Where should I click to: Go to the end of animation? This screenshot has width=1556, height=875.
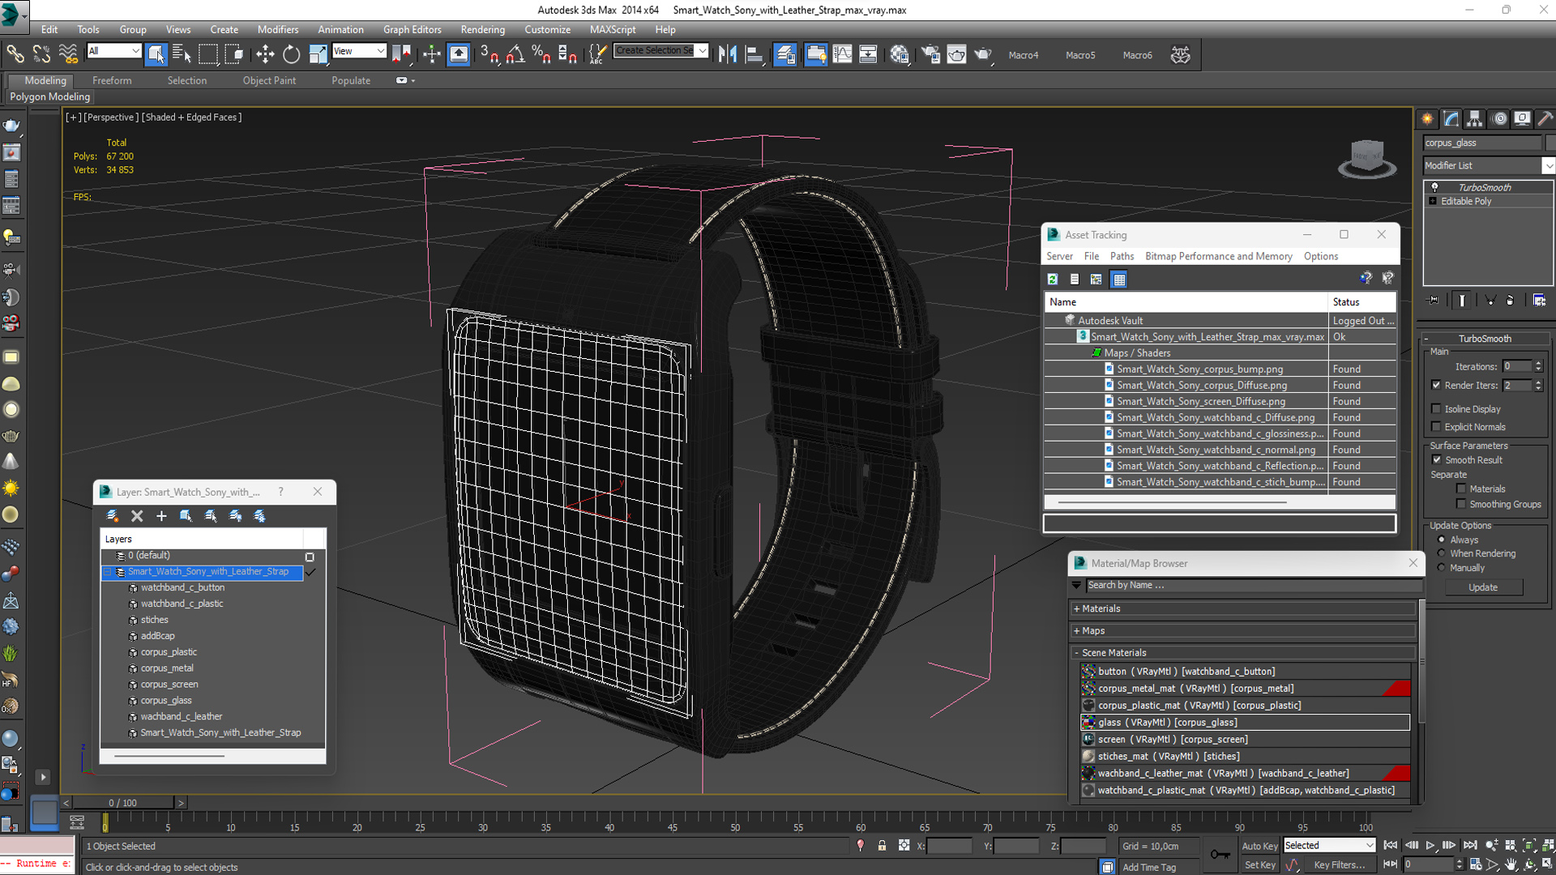(x=1470, y=845)
